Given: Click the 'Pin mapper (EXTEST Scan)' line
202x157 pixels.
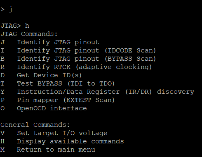Looking at the screenshot, I should pos(58,100).
